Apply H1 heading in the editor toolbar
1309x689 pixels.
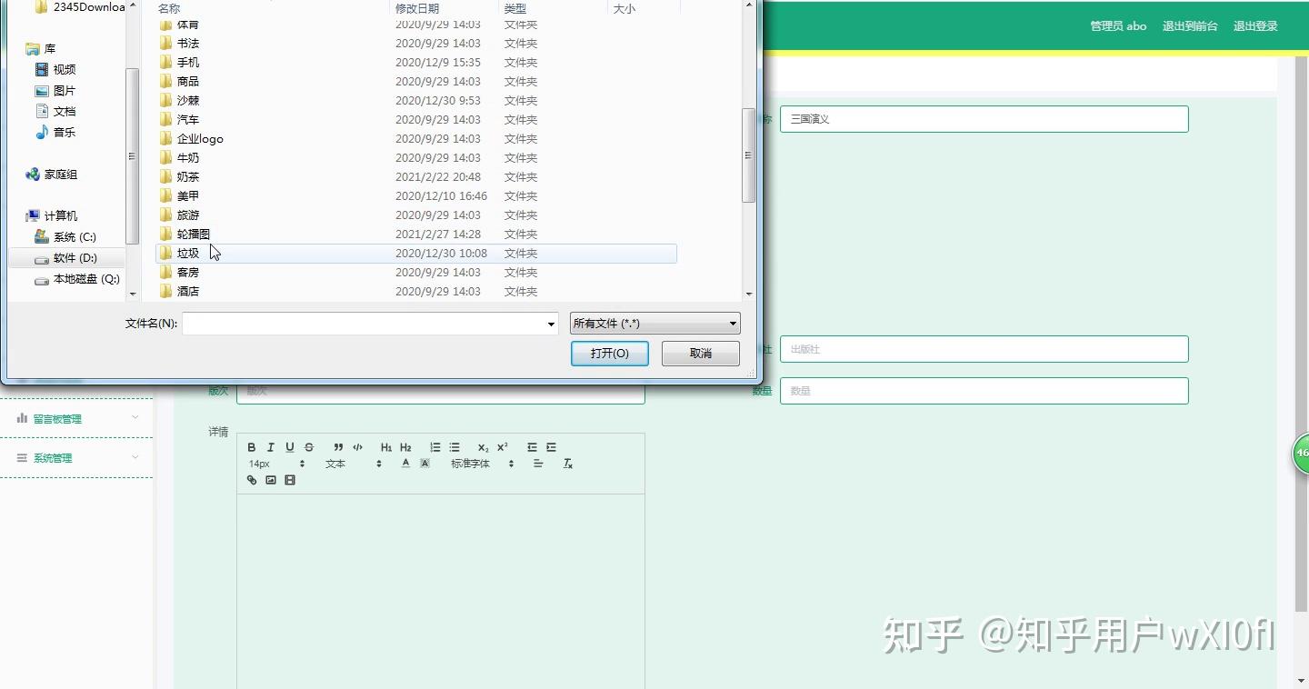pos(385,446)
